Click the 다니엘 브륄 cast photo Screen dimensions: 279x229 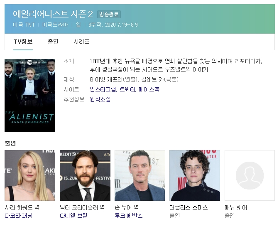[85, 175]
